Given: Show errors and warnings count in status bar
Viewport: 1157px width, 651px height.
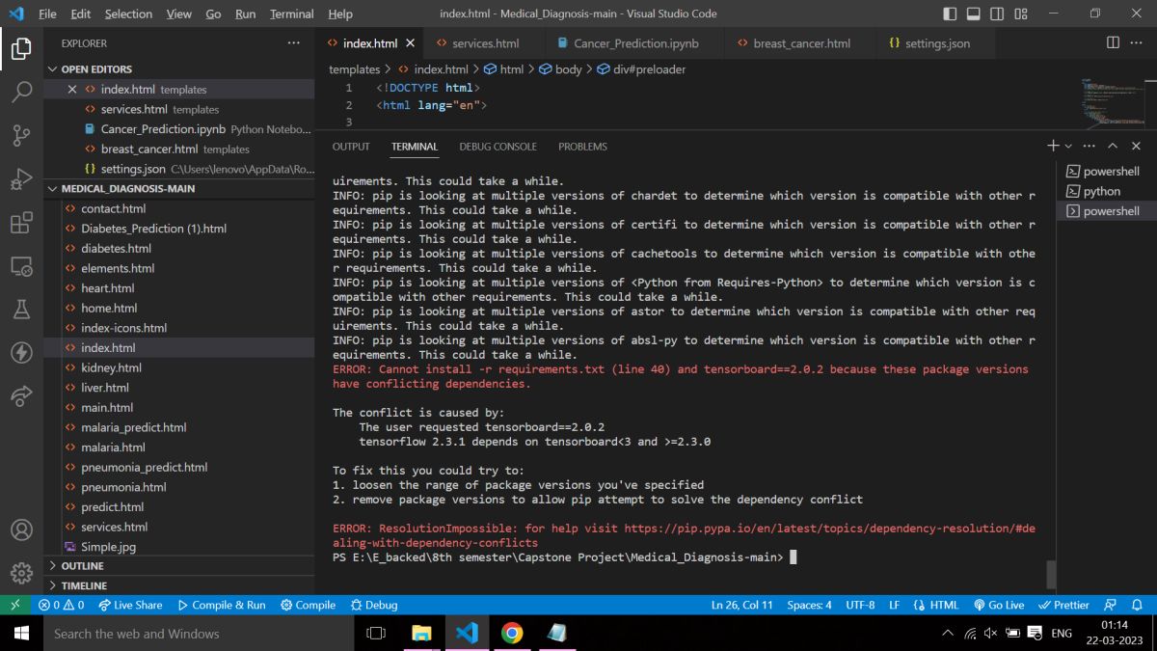Looking at the screenshot, I should pyautogui.click(x=61, y=605).
